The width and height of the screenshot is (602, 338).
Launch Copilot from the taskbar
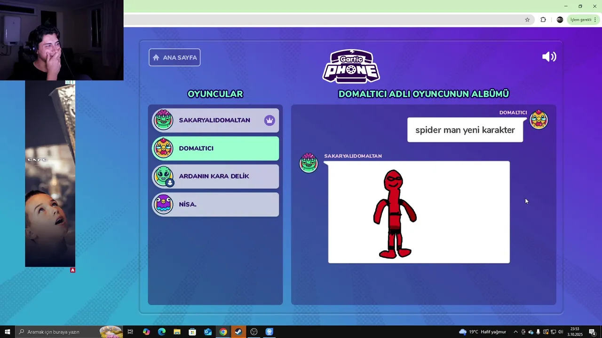pyautogui.click(x=146, y=332)
